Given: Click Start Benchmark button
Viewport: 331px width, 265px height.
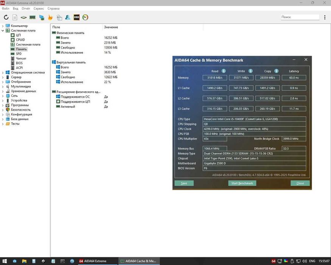Looking at the screenshot, I should point(242,183).
